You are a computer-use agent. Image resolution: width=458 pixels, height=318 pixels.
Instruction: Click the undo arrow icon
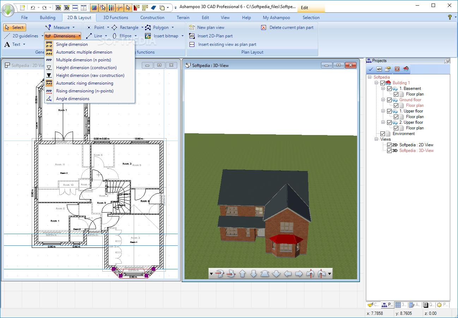click(x=32, y=7)
